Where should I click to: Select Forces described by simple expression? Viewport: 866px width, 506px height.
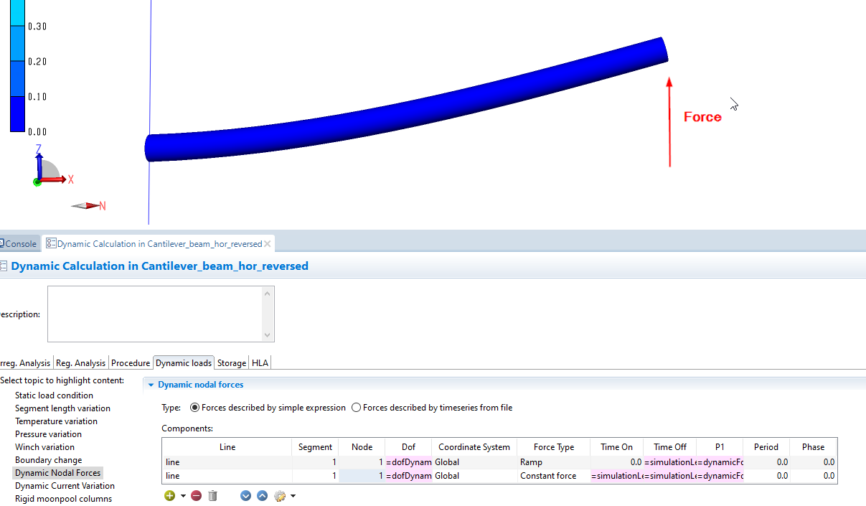pos(194,408)
